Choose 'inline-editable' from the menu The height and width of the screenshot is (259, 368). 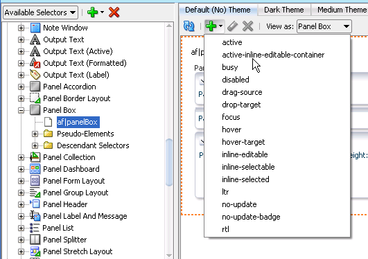pos(277,154)
